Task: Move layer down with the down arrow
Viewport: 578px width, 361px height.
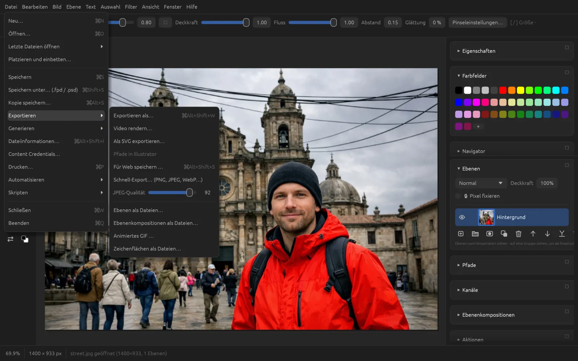Action: [x=547, y=234]
